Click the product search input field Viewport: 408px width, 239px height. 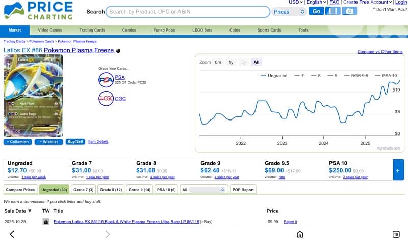(188, 11)
